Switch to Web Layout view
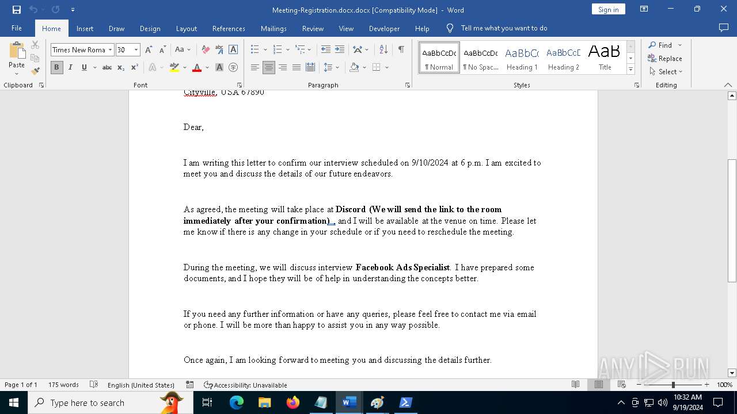Screen dimensions: 737x414 (x=622, y=385)
